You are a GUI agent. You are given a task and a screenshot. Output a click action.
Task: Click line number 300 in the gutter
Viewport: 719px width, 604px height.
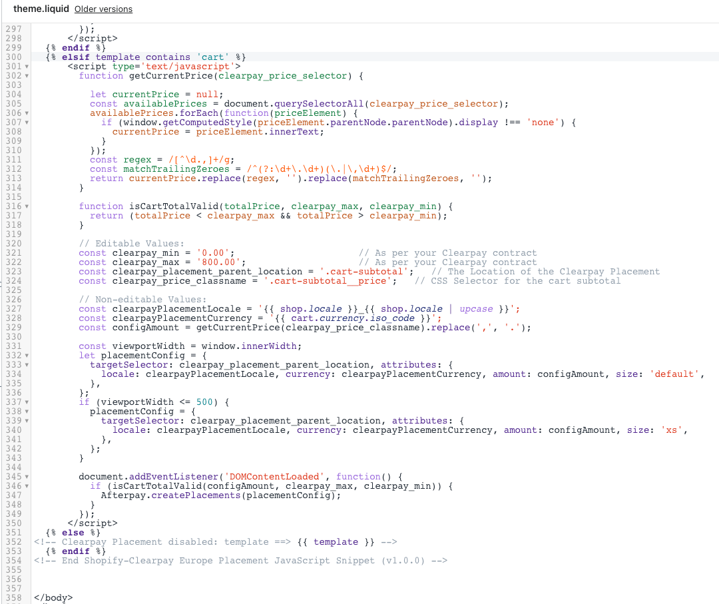click(14, 57)
